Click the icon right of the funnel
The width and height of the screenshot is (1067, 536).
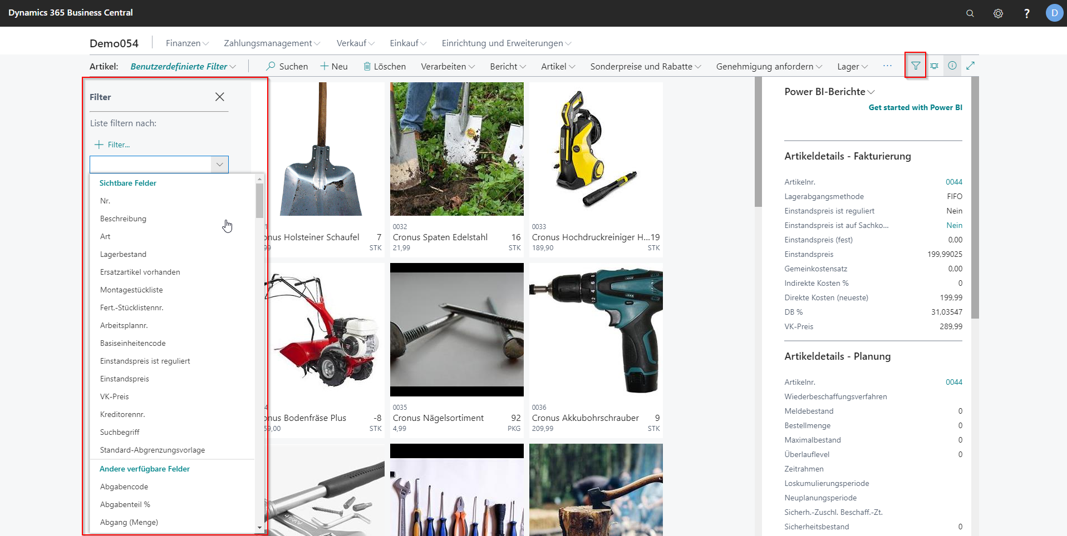pyautogui.click(x=935, y=66)
